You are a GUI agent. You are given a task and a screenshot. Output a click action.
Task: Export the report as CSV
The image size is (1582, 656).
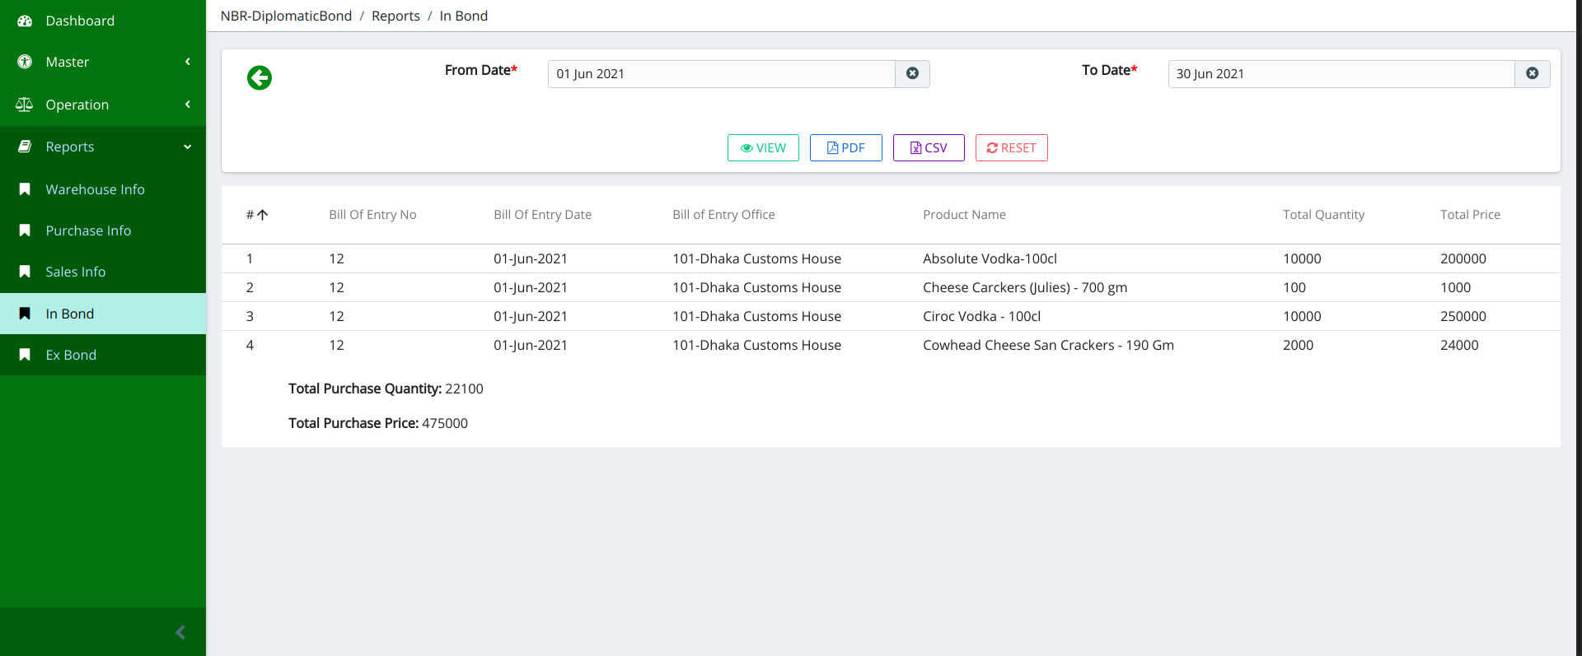click(x=929, y=148)
